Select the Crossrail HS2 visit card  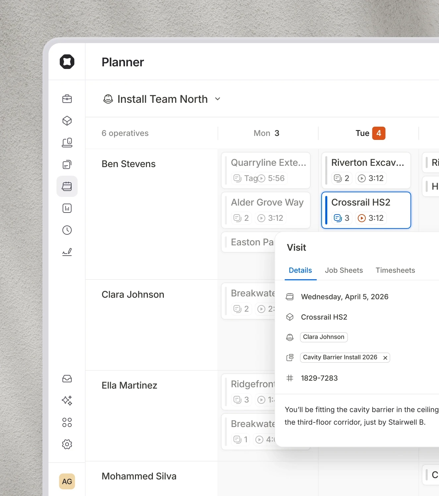pyautogui.click(x=366, y=210)
